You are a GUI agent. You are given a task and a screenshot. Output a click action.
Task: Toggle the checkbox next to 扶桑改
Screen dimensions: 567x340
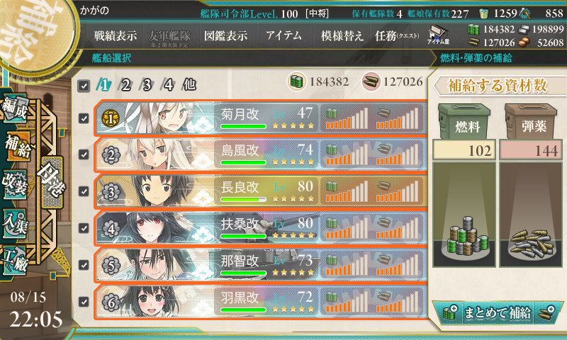click(x=84, y=228)
